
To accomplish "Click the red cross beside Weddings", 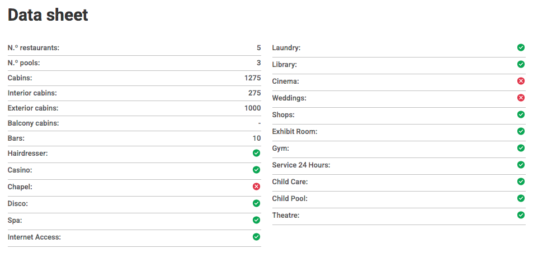I will coord(521,98).
